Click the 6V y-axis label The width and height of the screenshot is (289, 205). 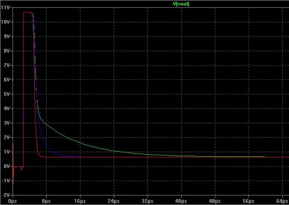click(x=6, y=80)
